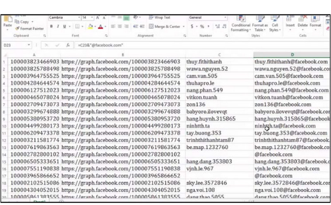Open the Fill Color dropdown arrow
The width and height of the screenshot is (331, 205).
pyautogui.click(x=95, y=26)
